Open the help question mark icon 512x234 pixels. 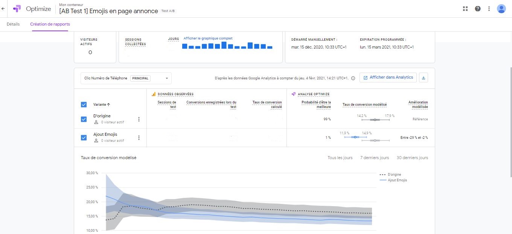pyautogui.click(x=477, y=9)
